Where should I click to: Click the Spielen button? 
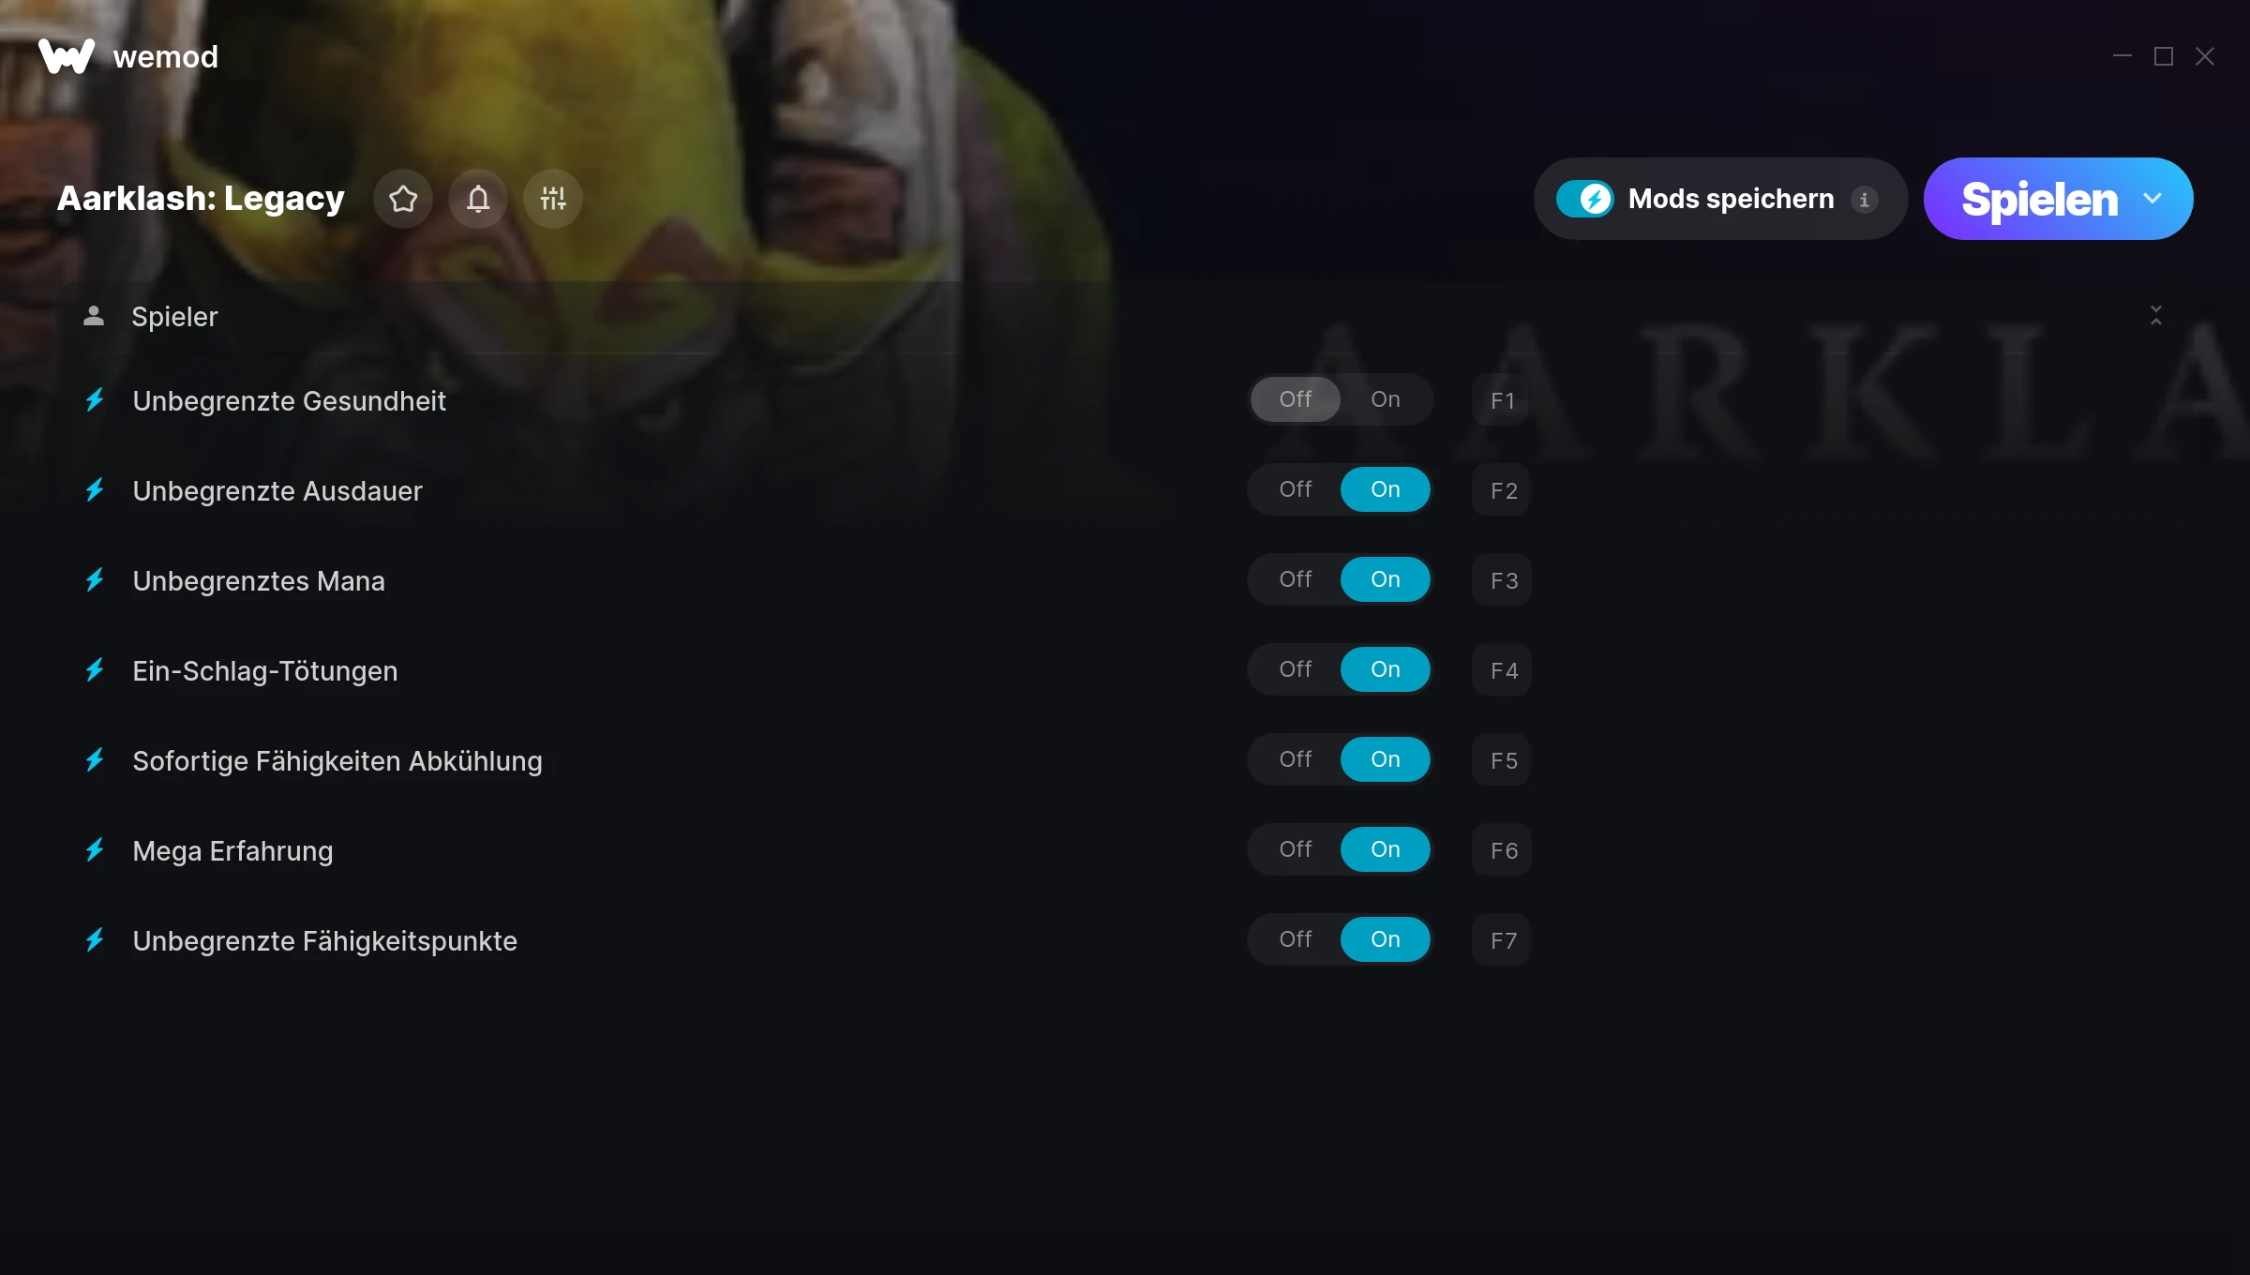(2039, 199)
